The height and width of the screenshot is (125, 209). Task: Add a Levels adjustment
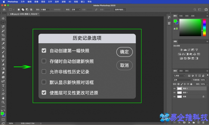(185, 50)
